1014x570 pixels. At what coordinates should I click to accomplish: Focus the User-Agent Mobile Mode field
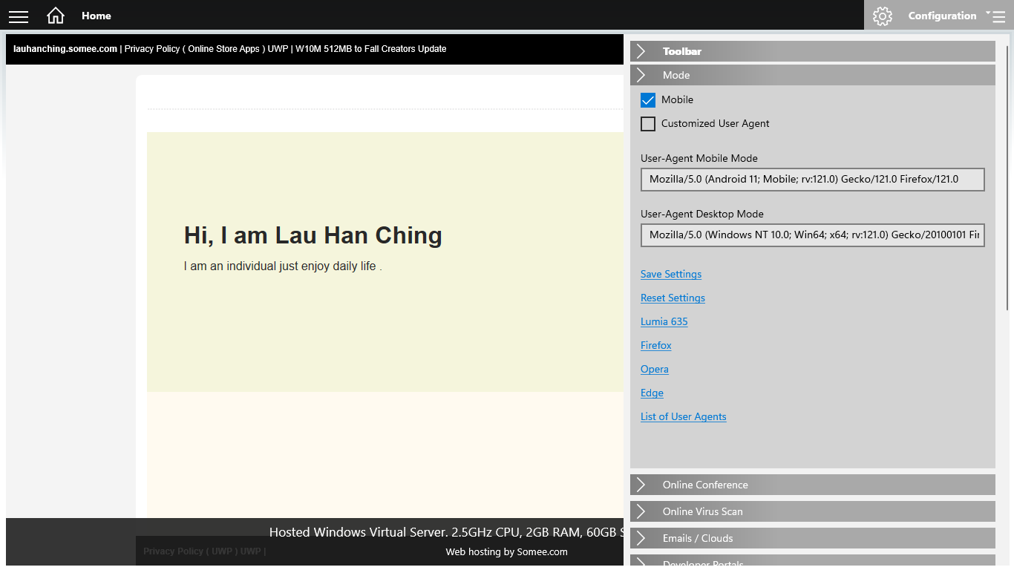tap(813, 180)
